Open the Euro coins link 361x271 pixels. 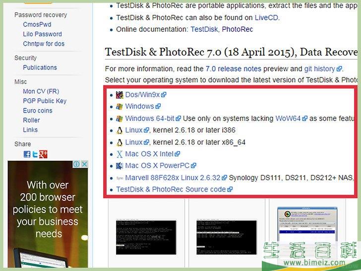(38, 111)
